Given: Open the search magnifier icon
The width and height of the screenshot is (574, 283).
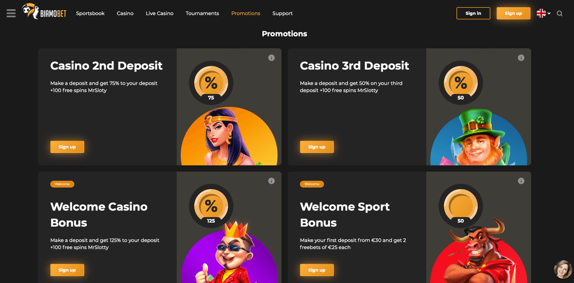Looking at the screenshot, I should [560, 13].
